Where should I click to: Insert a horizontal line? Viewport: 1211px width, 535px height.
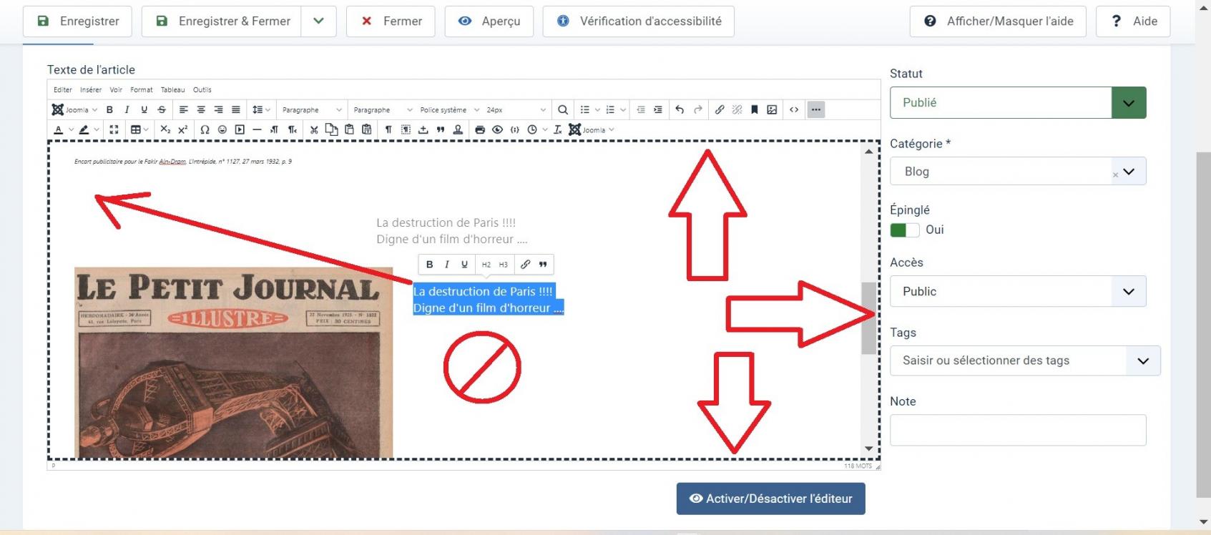click(x=257, y=129)
